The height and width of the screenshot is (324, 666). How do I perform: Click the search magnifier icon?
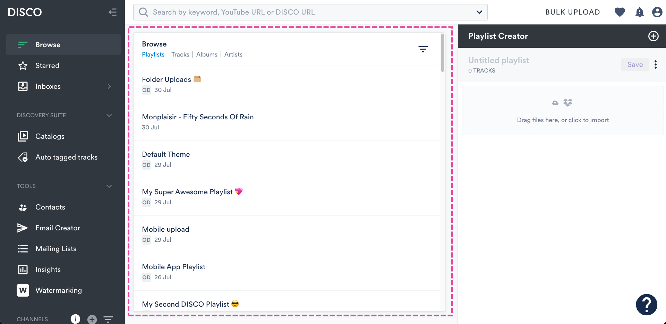click(143, 12)
